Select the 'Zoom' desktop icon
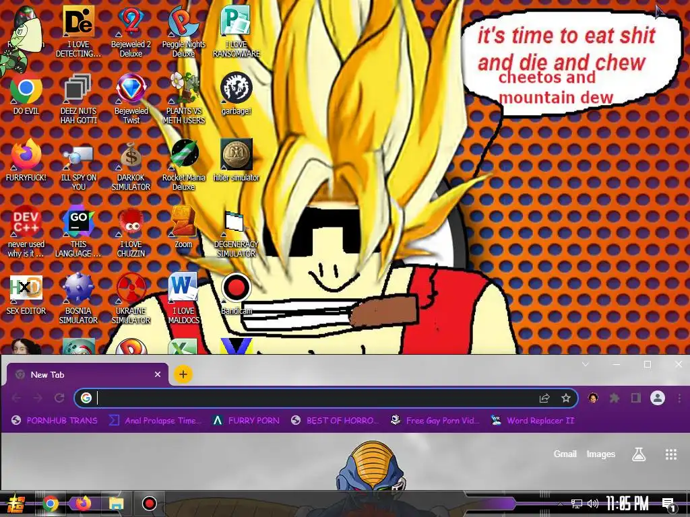The image size is (690, 517). (x=183, y=227)
